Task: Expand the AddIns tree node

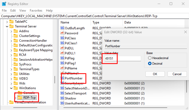Action: click(11, 31)
